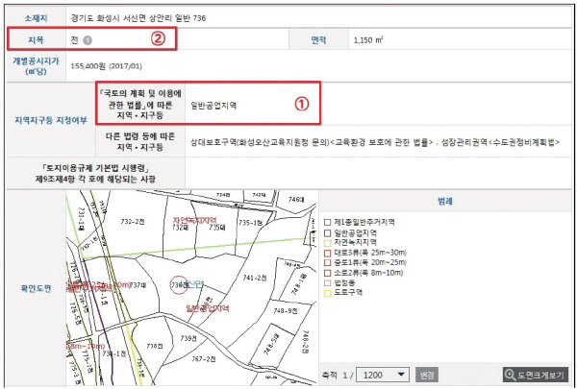The width and height of the screenshot is (577, 389).
Task: Click red circled marker number 2
Action: click(161, 39)
